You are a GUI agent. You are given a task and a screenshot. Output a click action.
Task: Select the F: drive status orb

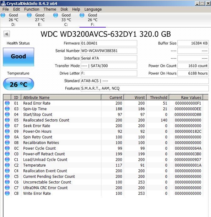[x=82, y=15]
